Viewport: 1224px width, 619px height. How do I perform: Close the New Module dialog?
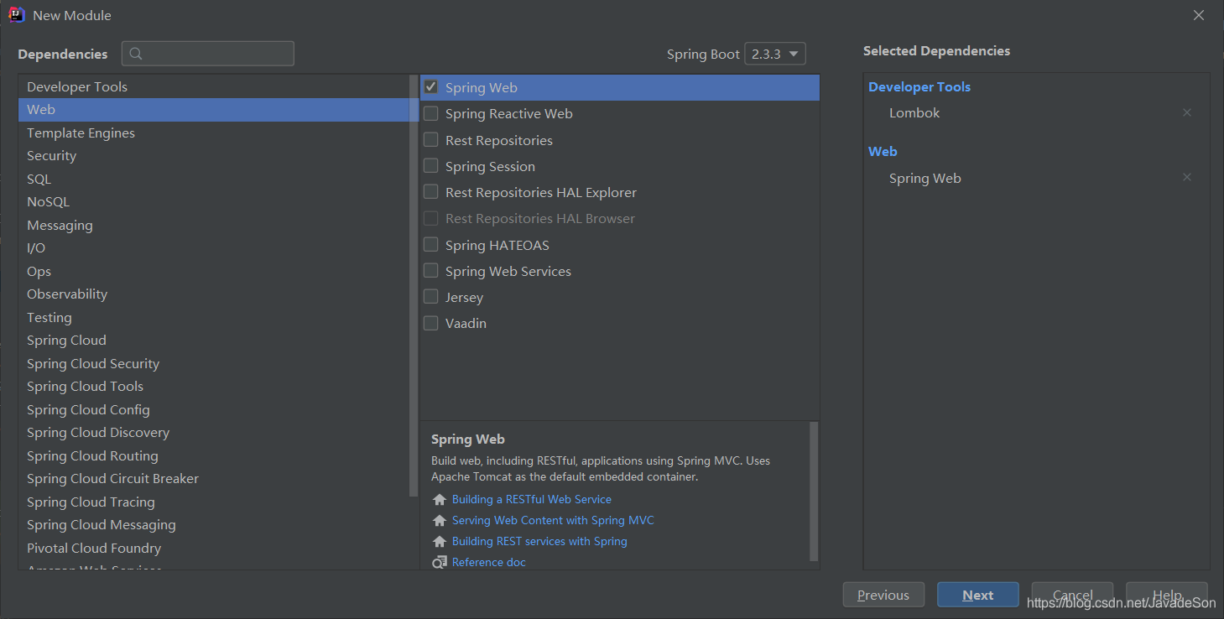(1200, 15)
